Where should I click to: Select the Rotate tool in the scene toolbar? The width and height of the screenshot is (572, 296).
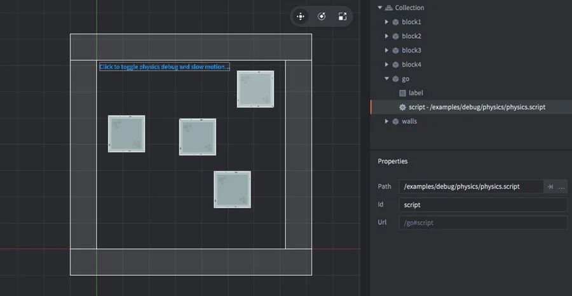[322, 17]
